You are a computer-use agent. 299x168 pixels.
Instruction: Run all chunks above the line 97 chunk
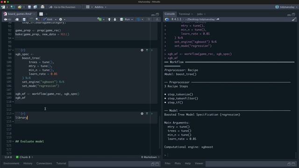pos(147,50)
